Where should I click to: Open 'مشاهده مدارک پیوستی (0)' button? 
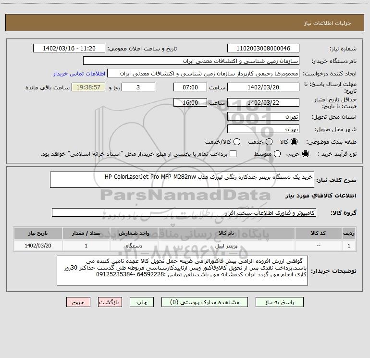tap(205, 302)
